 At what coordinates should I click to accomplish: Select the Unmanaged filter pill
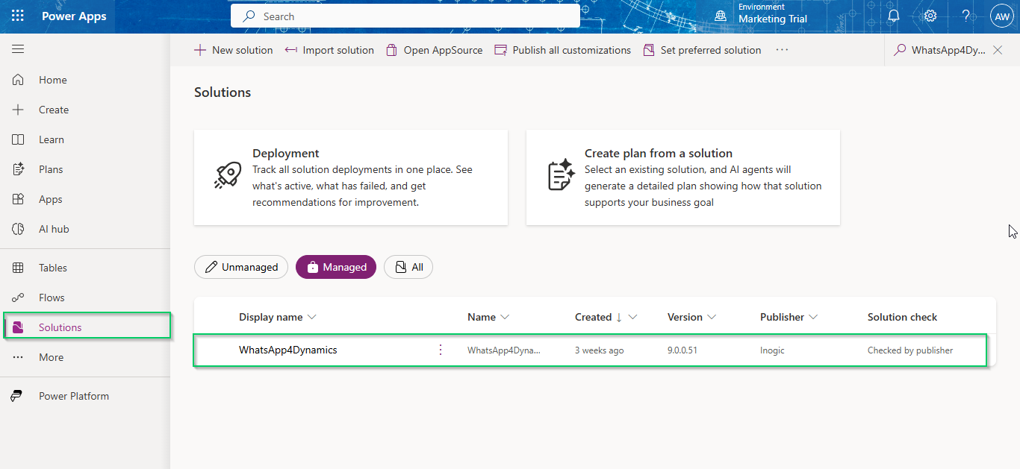click(241, 267)
